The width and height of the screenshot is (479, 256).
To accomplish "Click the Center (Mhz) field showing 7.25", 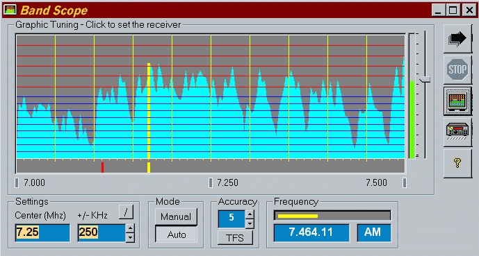I will (42, 233).
